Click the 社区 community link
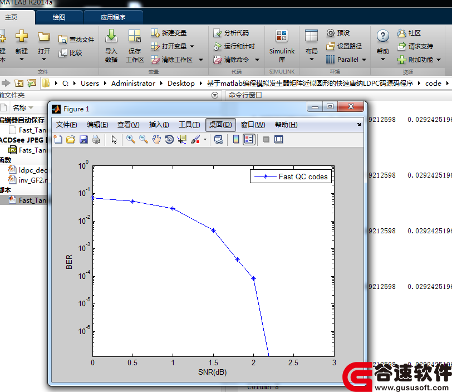Image resolution: width=452 pixels, height=392 pixels. [x=409, y=33]
